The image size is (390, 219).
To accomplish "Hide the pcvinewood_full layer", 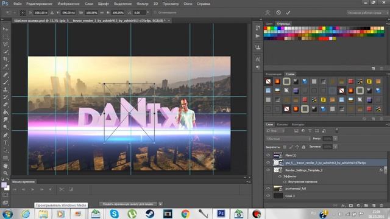I will tap(268, 188).
